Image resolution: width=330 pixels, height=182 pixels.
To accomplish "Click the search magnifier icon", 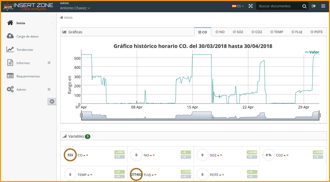I will (304, 6).
